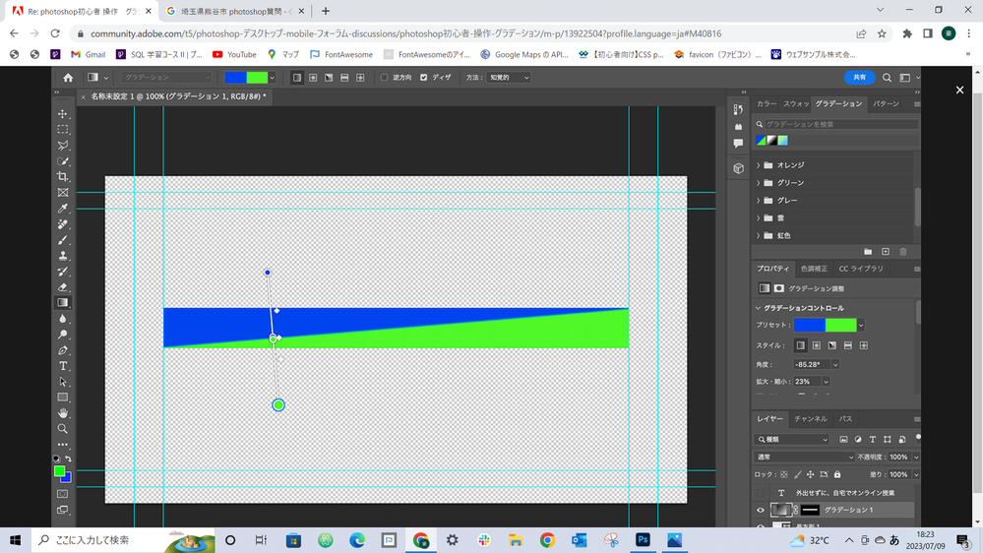Select the Rectangular Marquee tool

[x=63, y=130]
